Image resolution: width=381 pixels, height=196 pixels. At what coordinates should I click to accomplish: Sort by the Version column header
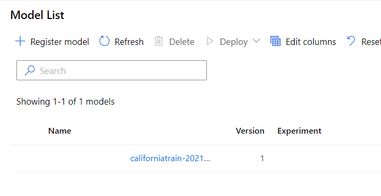[x=250, y=131]
